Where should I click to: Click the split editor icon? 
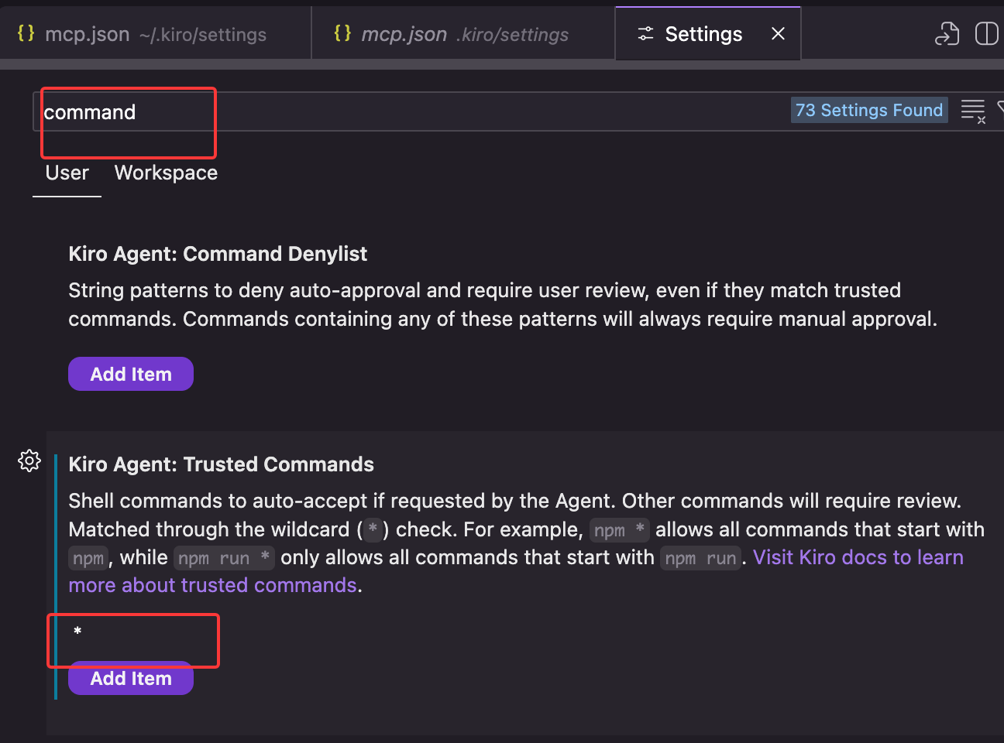(x=986, y=34)
